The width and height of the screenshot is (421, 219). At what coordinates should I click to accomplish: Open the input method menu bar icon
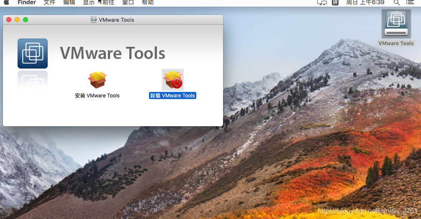[335, 3]
